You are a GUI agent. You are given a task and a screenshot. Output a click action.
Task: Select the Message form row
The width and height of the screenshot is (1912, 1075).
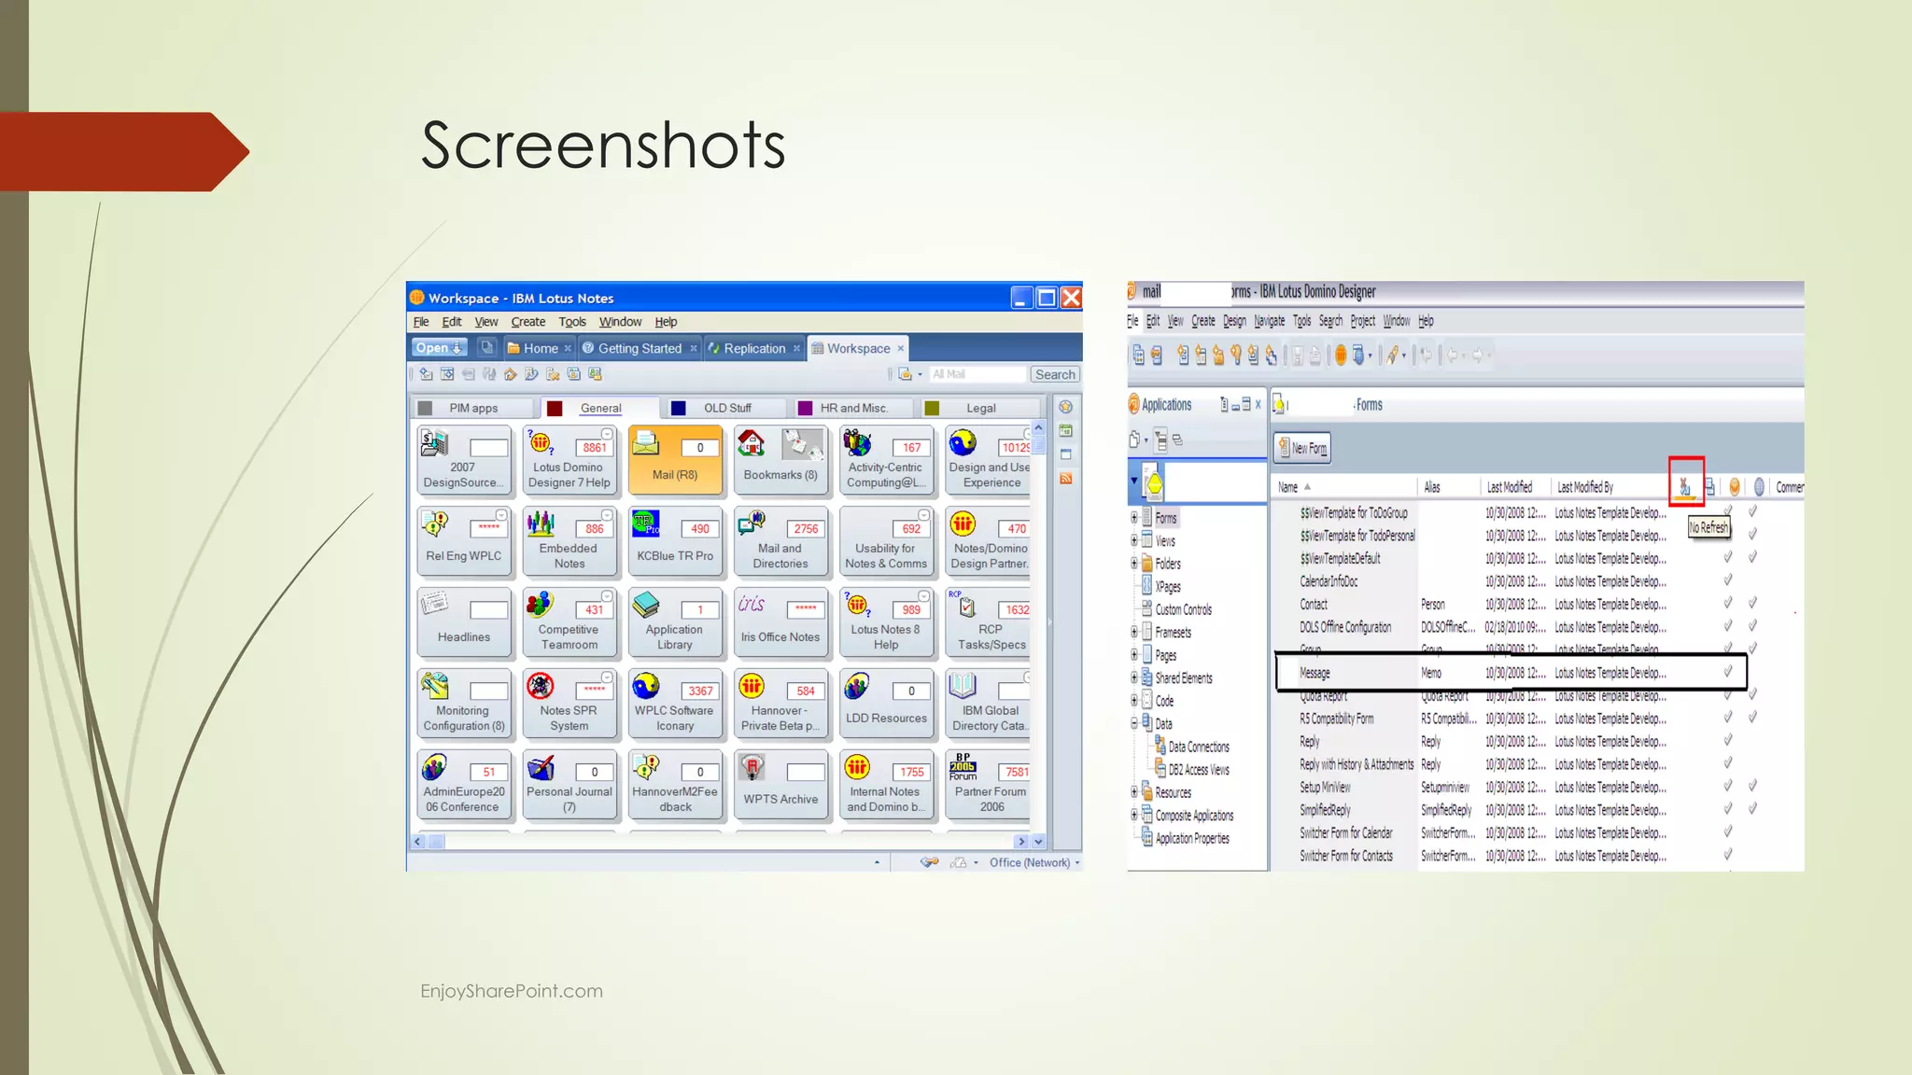tap(1511, 673)
